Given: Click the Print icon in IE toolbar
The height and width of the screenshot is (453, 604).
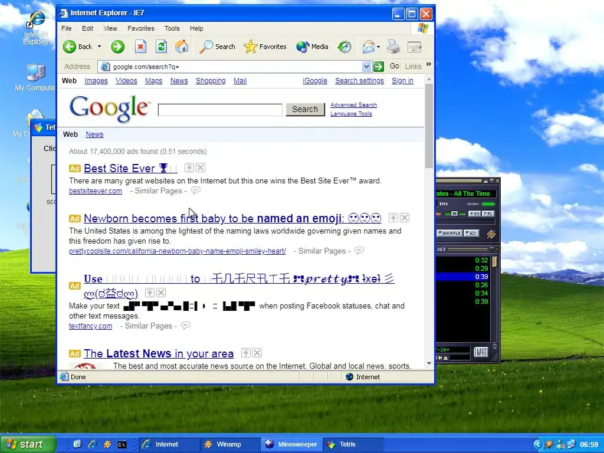Looking at the screenshot, I should tap(393, 47).
